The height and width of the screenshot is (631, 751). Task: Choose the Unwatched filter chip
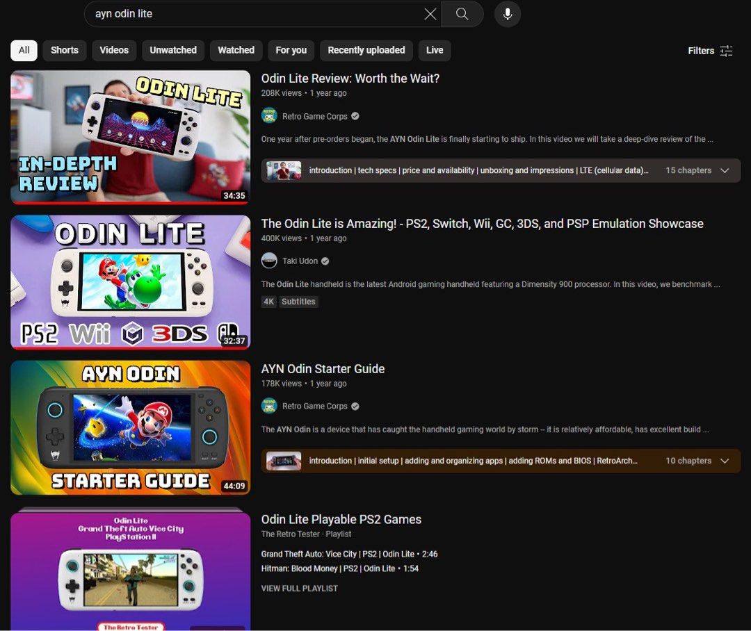pos(173,50)
